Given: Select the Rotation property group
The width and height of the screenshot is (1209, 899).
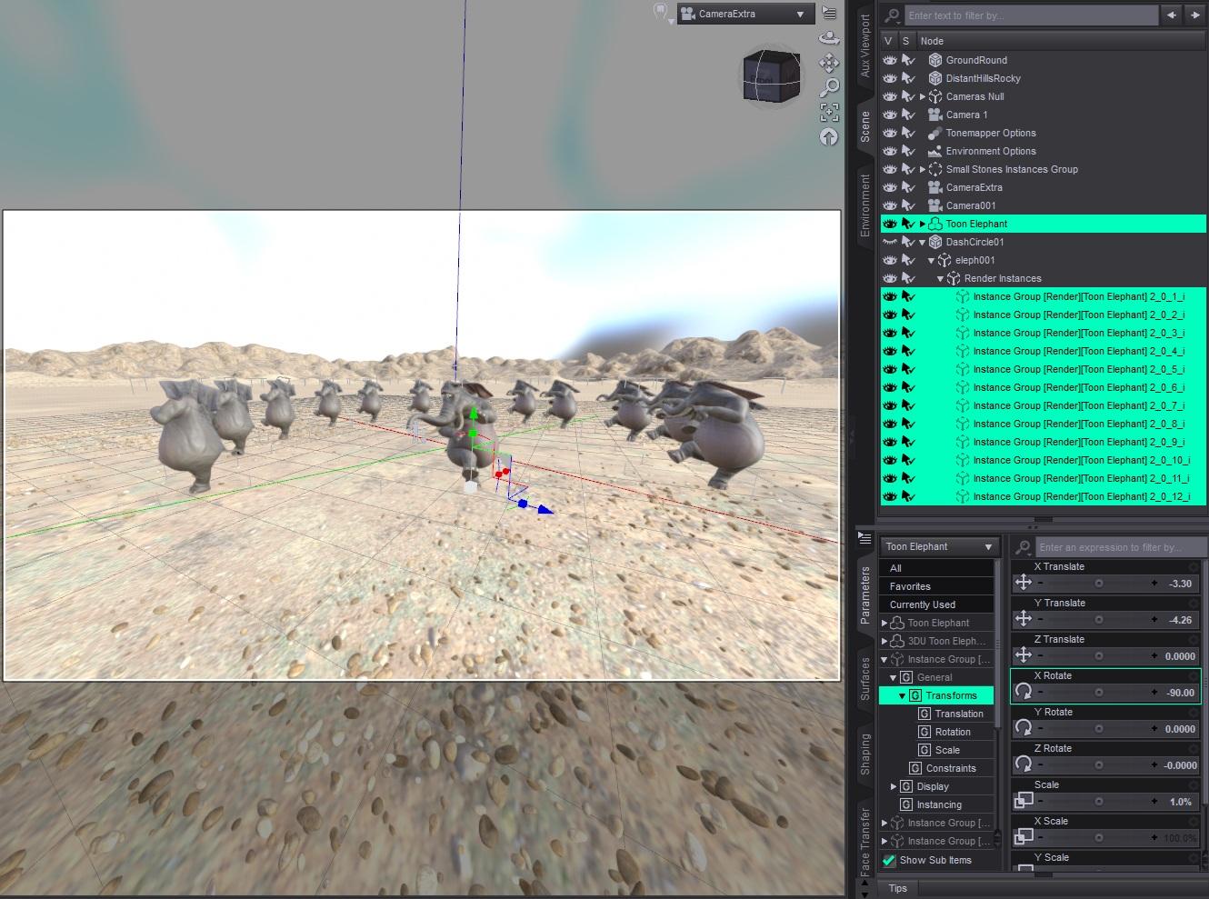Looking at the screenshot, I should 953,732.
